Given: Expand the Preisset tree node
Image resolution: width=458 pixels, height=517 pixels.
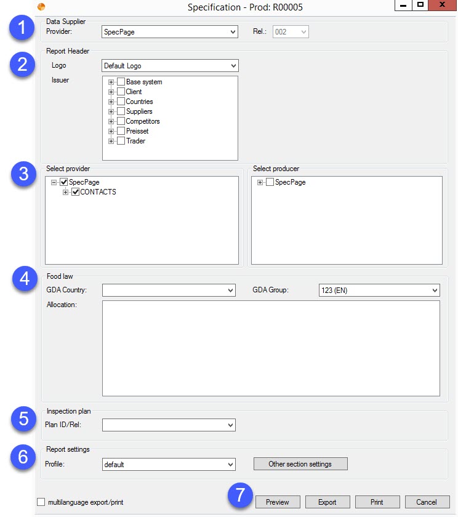Looking at the screenshot, I should pos(111,132).
